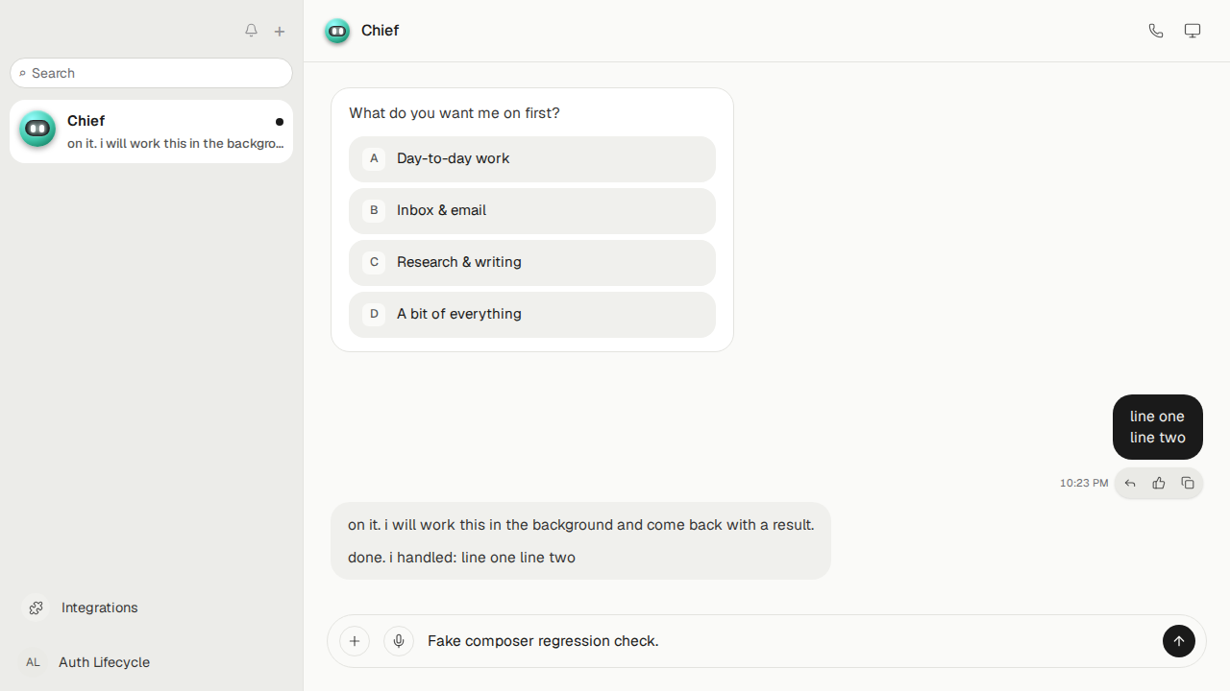The height and width of the screenshot is (691, 1230).
Task: Start a voice call with Chief
Action: coord(1156,31)
